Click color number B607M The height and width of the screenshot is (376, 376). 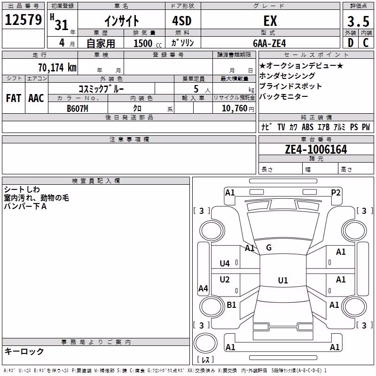coord(78,109)
